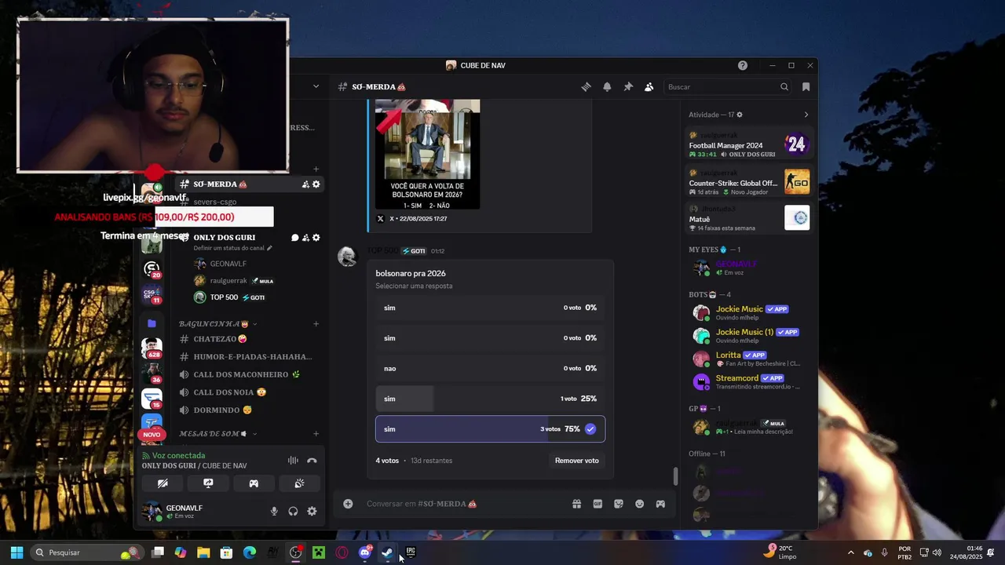Join the DORMINDO voice channel
The height and width of the screenshot is (565, 1005).
click(x=247, y=410)
